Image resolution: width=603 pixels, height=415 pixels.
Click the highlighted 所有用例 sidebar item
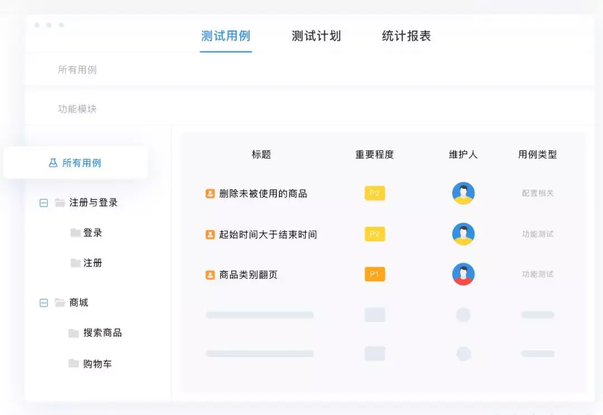(x=75, y=163)
